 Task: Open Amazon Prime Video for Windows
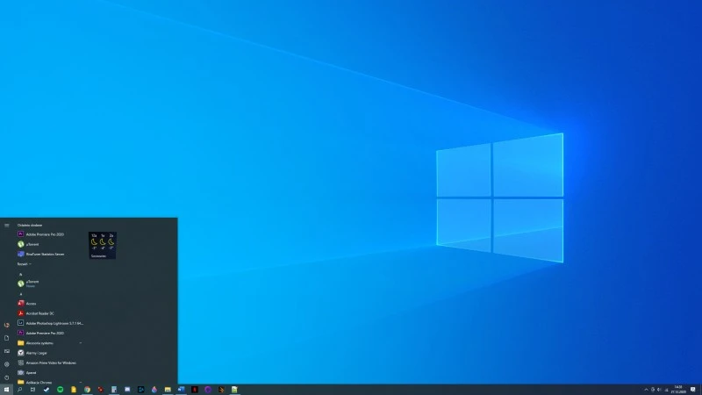point(49,363)
